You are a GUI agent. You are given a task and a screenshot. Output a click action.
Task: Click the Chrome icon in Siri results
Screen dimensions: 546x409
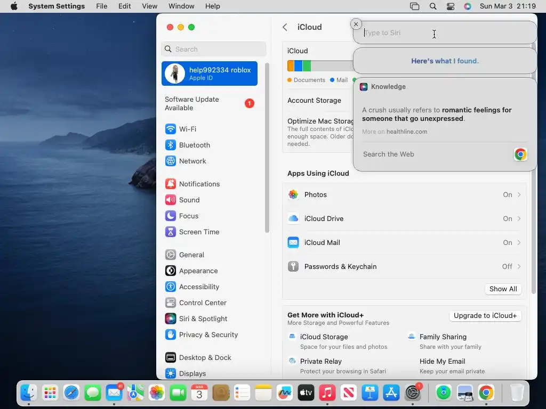coord(520,154)
